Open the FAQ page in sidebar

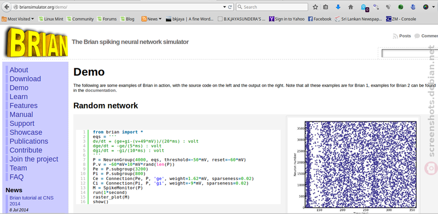pyautogui.click(x=16, y=177)
